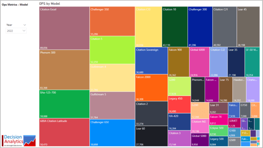Collapse the Year slicer header chevron
This screenshot has height=148, width=263.
(x=25, y=25)
